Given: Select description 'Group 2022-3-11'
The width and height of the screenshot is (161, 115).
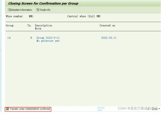Looking at the screenshot, I should (48, 38).
